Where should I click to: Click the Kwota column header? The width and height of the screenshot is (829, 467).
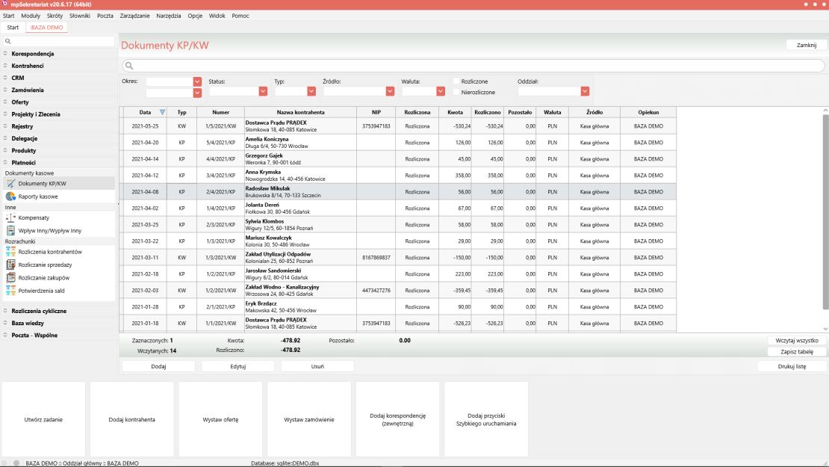pyautogui.click(x=456, y=112)
